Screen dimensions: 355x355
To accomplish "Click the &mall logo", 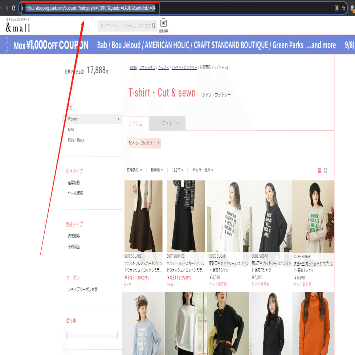I will click(18, 25).
